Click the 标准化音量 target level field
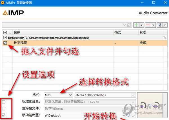Image resolution: width=169 pixels, height=120 pixels. (x=90, y=102)
